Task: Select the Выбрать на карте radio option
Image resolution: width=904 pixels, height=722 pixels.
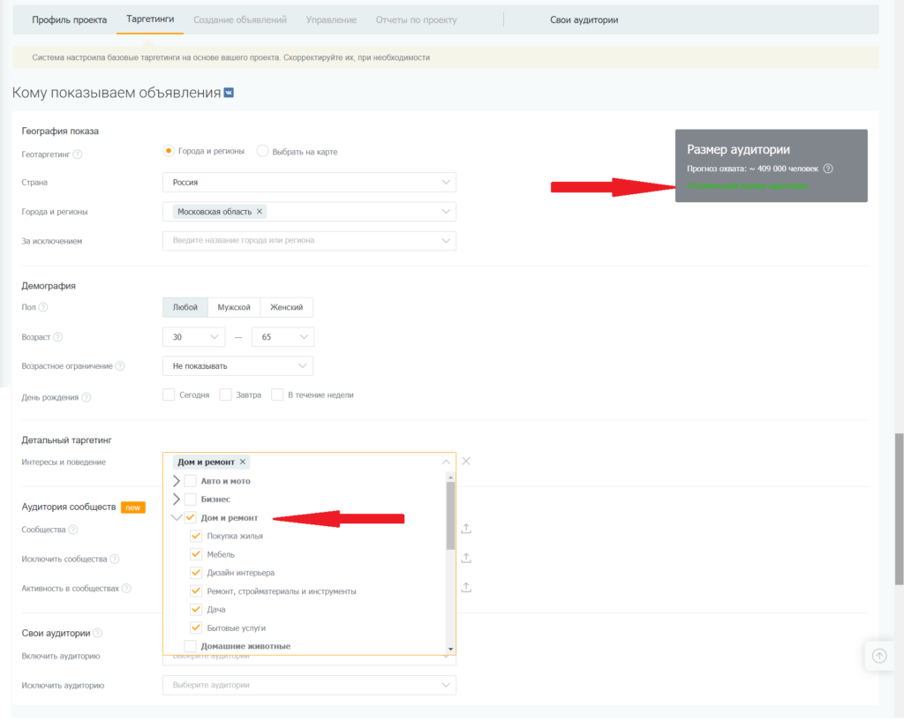Action: [262, 151]
